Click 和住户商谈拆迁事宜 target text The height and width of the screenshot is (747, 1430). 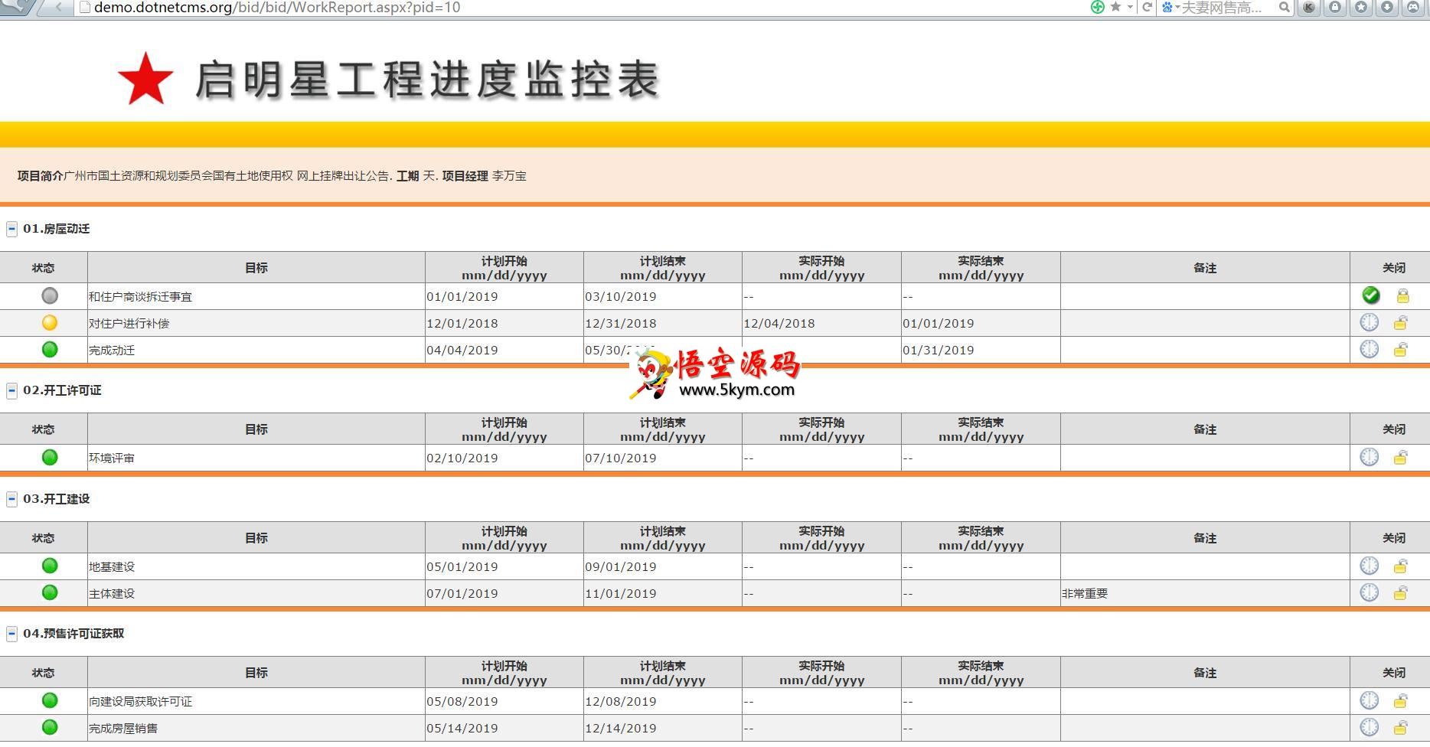140,297
